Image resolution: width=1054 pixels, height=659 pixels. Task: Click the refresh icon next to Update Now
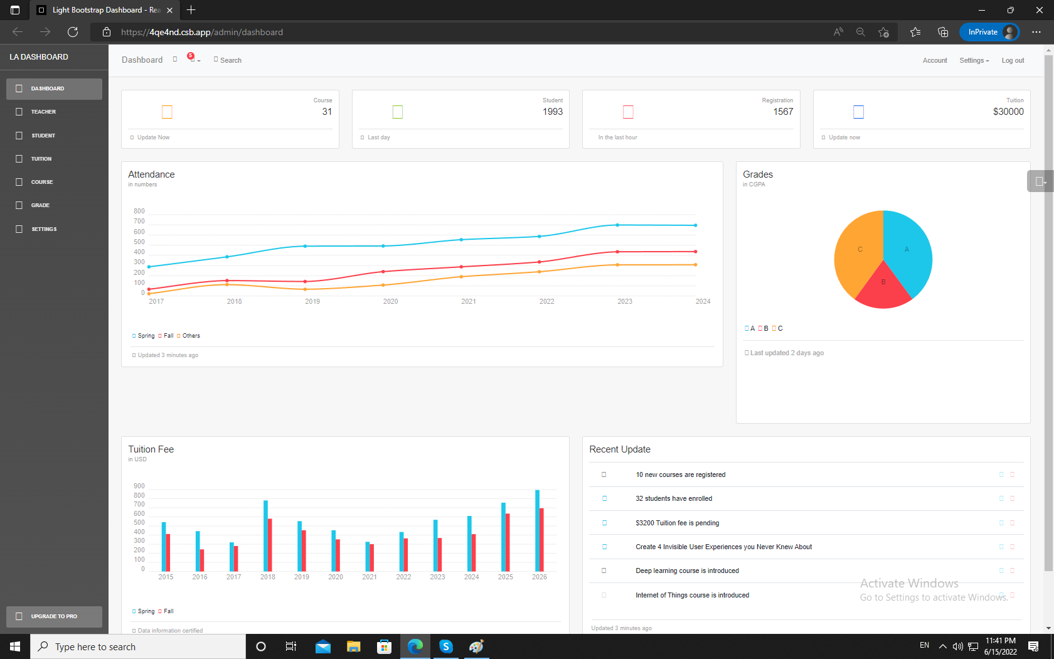(x=132, y=137)
